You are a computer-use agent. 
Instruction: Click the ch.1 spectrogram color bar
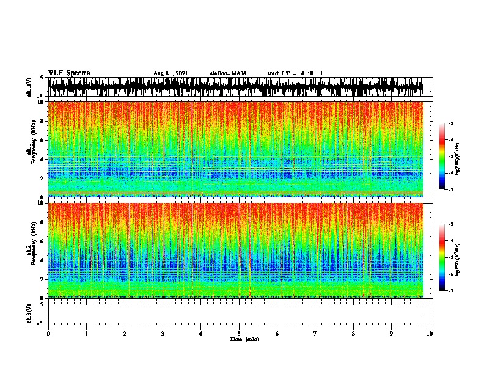[x=442, y=156]
